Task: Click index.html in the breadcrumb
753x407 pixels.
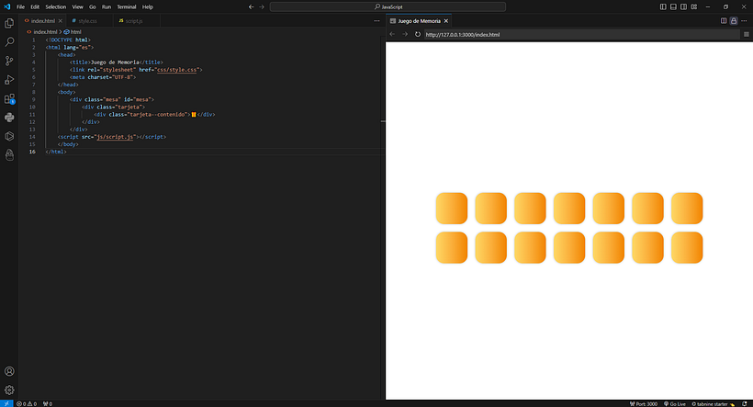Action: coord(45,32)
